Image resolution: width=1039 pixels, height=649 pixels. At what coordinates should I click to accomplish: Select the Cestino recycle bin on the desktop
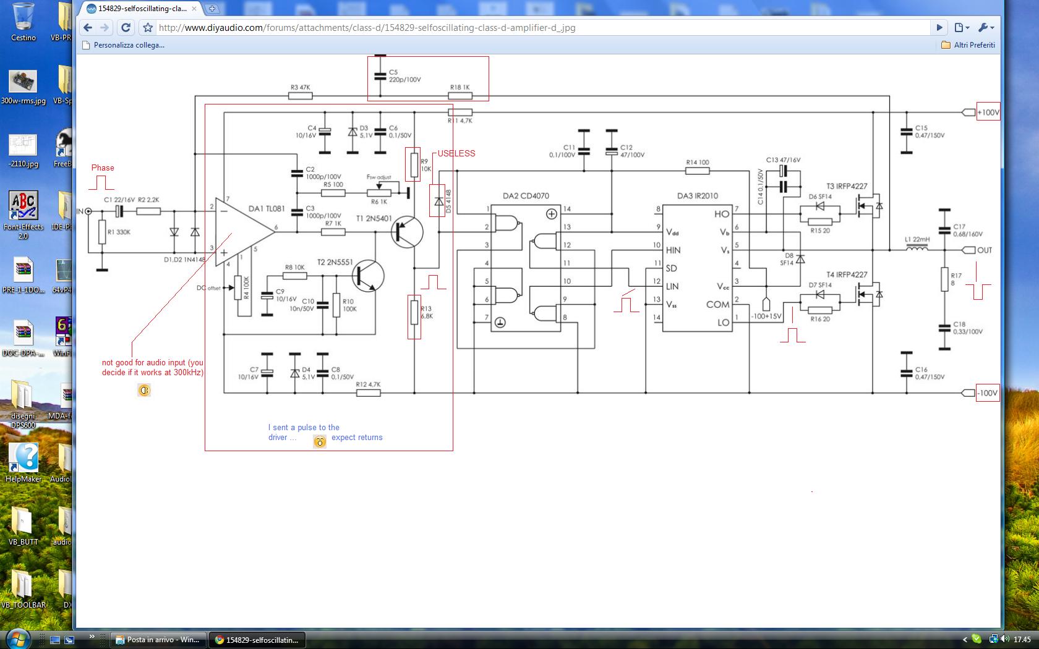pyautogui.click(x=23, y=22)
